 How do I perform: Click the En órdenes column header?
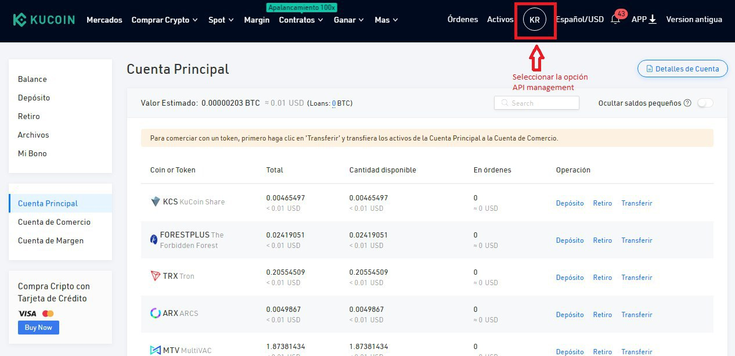click(x=492, y=170)
